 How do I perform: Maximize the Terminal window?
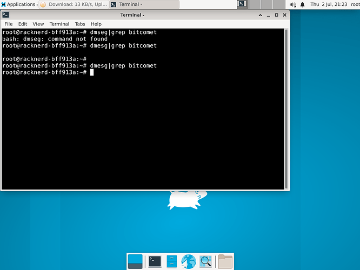click(x=276, y=15)
